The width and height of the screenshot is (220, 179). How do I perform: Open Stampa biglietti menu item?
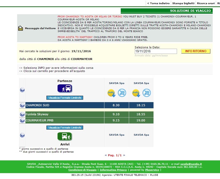coord(183,3)
